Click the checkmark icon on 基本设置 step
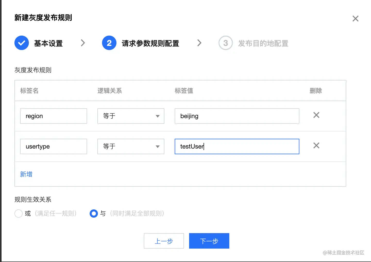 click(21, 43)
